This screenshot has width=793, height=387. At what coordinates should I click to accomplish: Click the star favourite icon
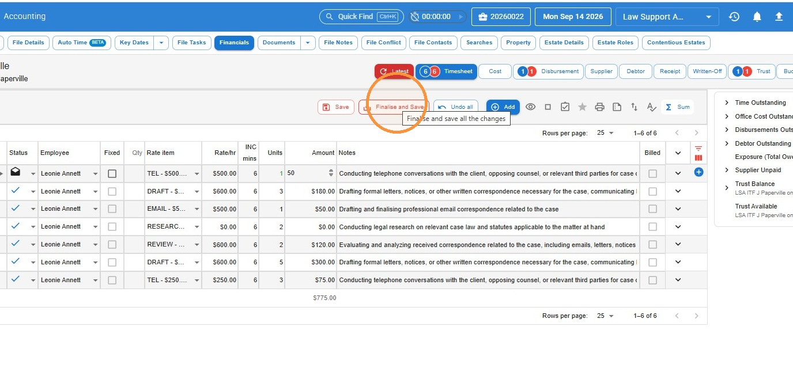pos(583,107)
